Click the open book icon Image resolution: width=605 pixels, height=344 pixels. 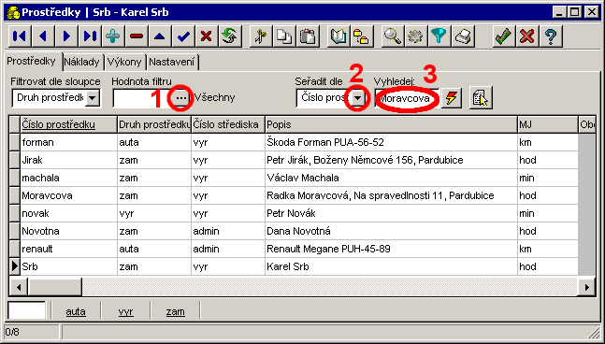click(x=338, y=36)
